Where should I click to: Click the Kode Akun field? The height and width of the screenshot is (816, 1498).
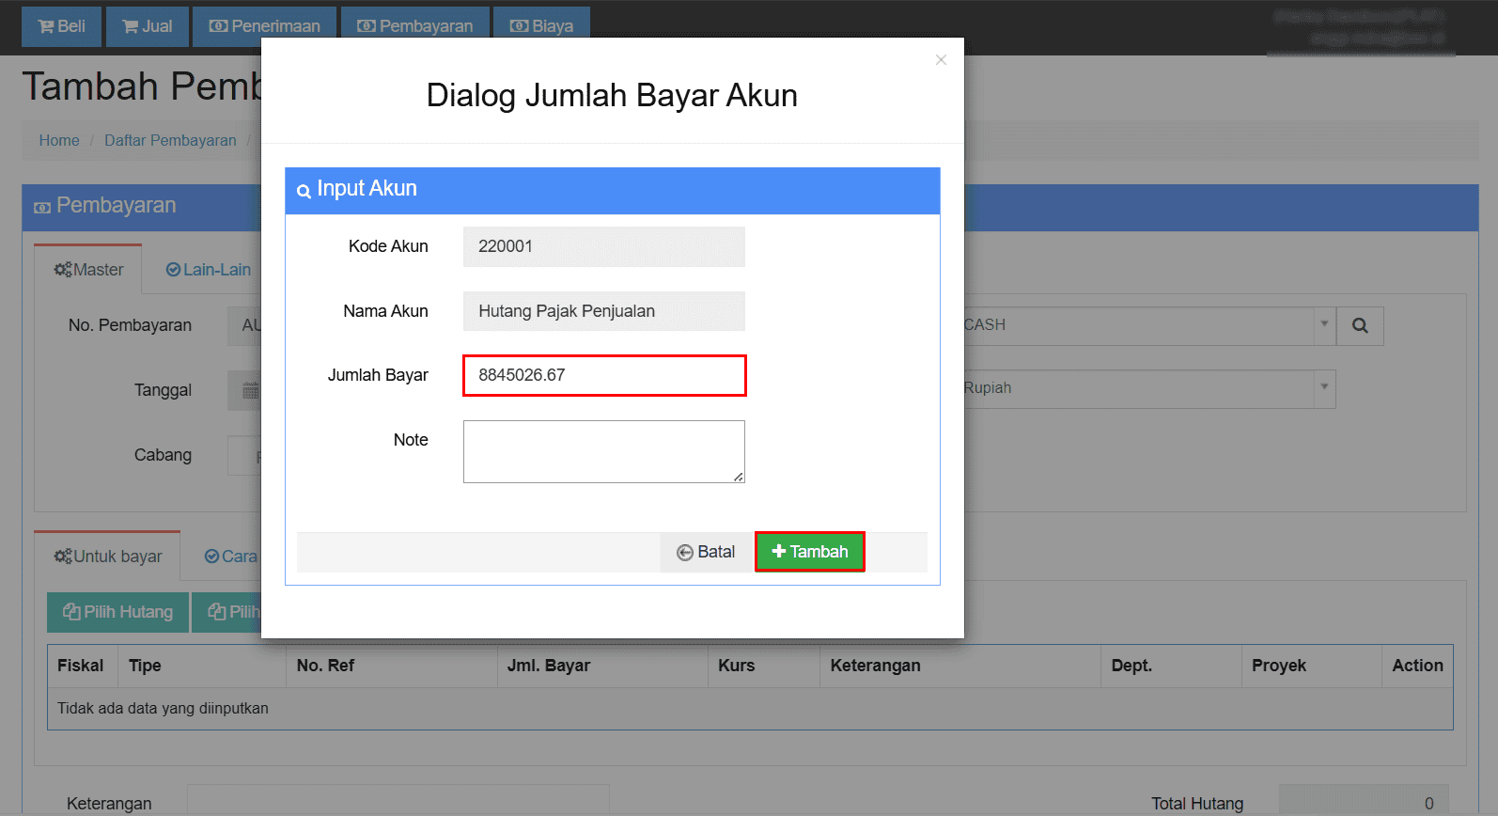coord(603,246)
